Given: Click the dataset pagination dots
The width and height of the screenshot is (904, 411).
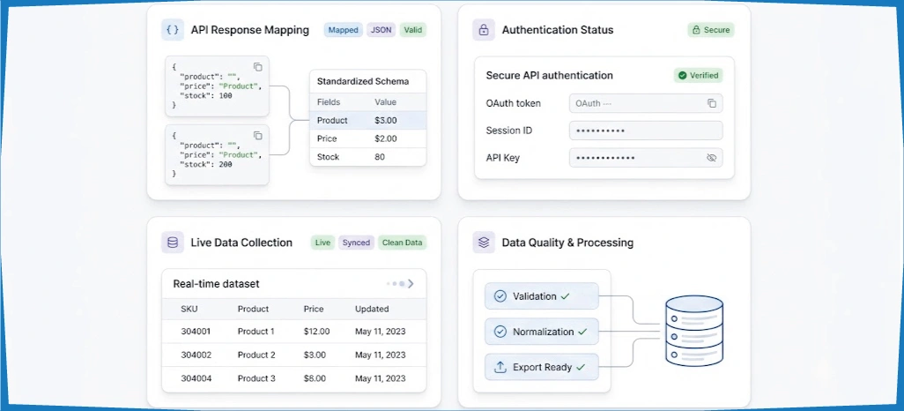Looking at the screenshot, I should coord(396,284).
